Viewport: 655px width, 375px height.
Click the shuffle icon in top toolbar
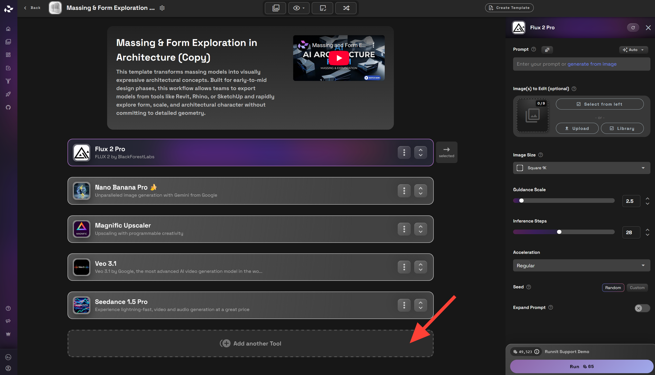[x=346, y=8]
